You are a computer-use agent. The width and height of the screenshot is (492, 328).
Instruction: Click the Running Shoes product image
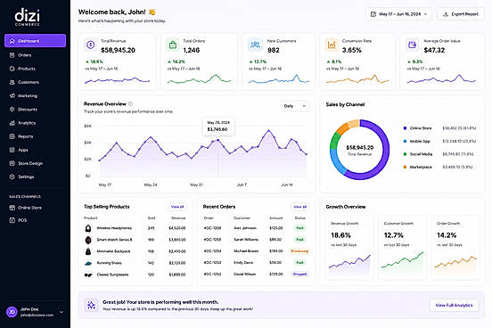pos(88,263)
